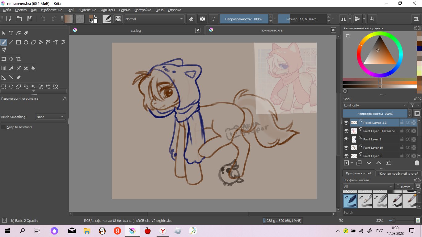Enable Snap to Assistants checkbox
The image size is (422, 237).
4,127
